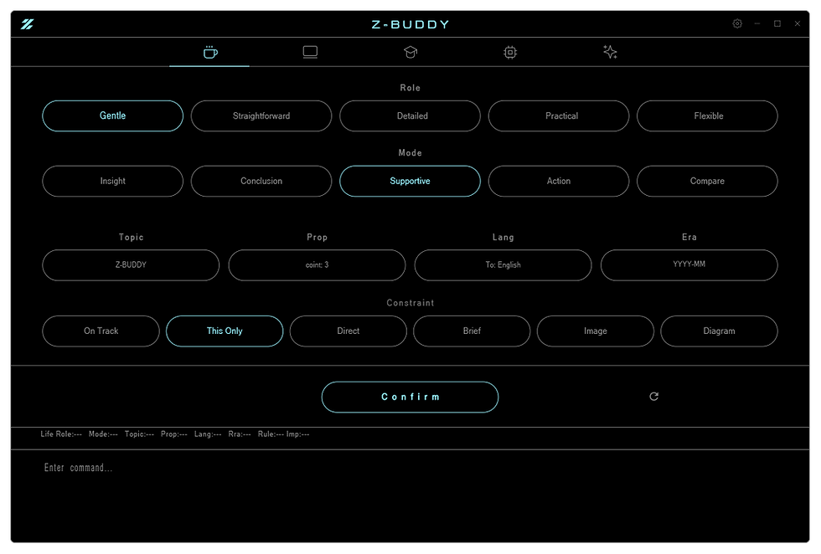Select the Practical role option
The height and width of the screenshot is (554, 821).
[559, 115]
